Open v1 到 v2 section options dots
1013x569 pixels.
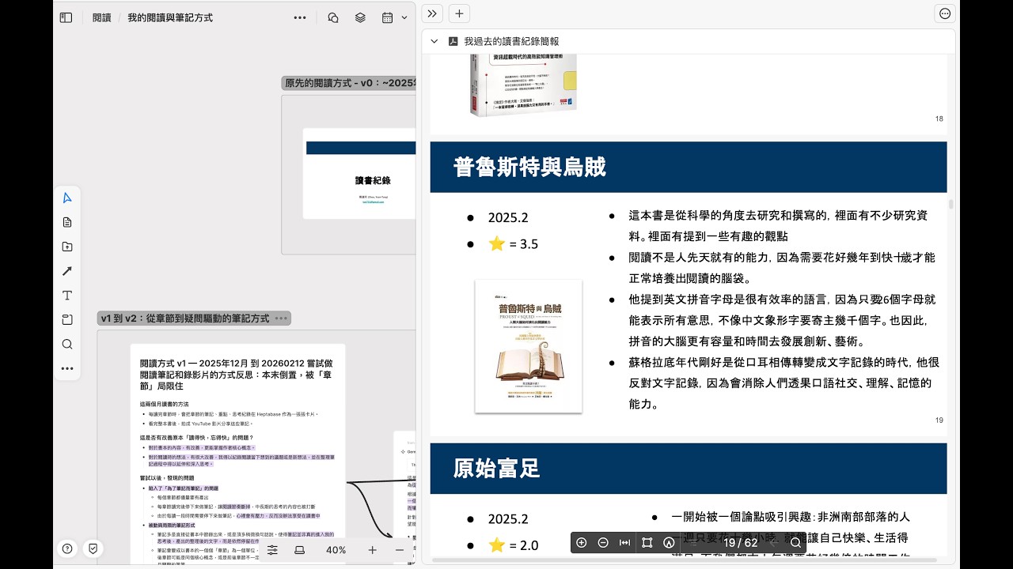click(281, 318)
